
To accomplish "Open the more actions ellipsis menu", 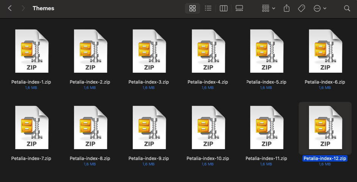I will coord(320,8).
